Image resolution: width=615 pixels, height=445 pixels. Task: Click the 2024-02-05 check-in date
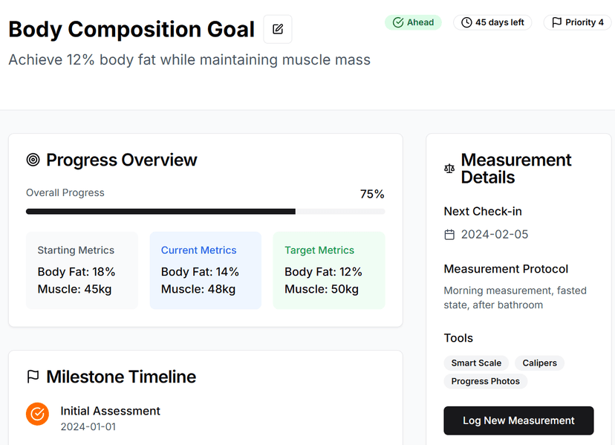[x=495, y=235]
